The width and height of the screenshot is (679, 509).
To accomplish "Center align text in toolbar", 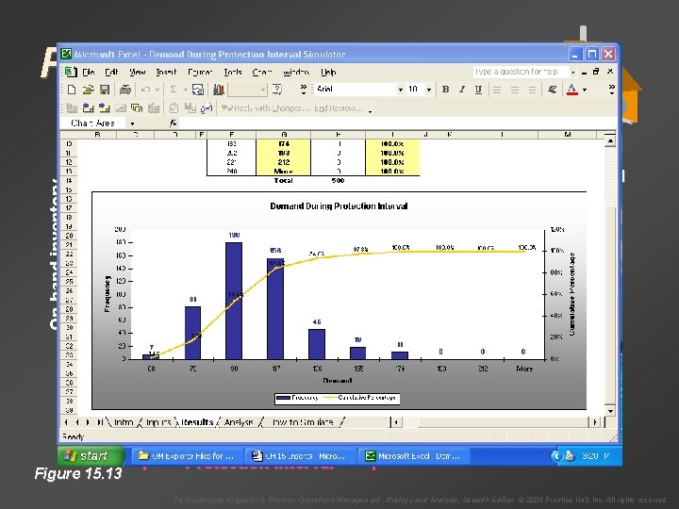I will click(515, 90).
